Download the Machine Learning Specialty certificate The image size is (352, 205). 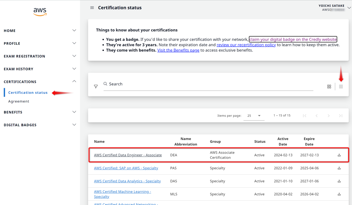[x=339, y=194]
